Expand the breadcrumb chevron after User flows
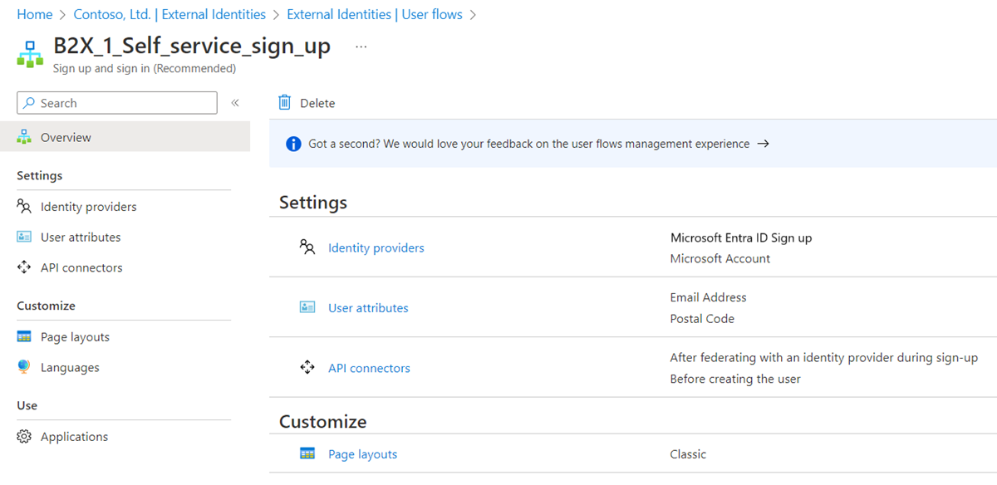This screenshot has width=997, height=485. (471, 13)
